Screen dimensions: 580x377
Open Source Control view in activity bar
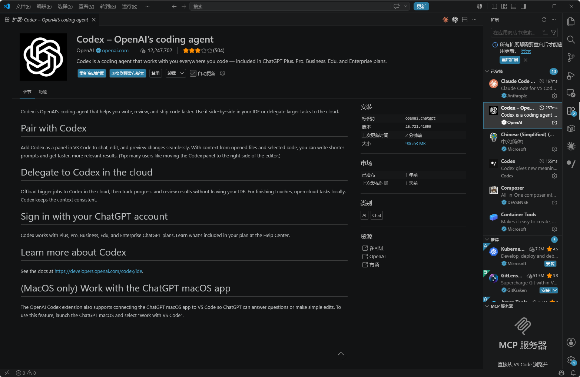(x=571, y=57)
